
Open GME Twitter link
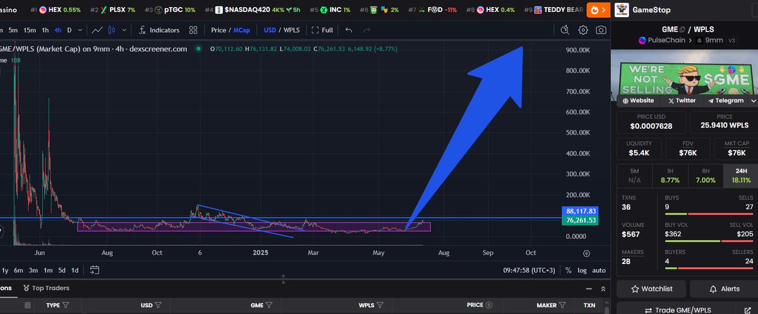[x=681, y=100]
